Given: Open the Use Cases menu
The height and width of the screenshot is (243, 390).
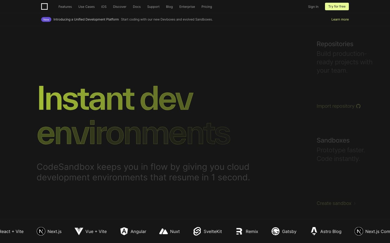Looking at the screenshot, I should pos(86,7).
